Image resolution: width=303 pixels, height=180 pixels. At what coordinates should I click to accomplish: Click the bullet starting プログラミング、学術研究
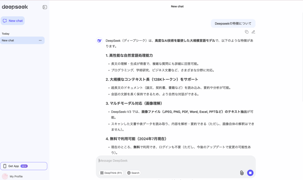163,70
